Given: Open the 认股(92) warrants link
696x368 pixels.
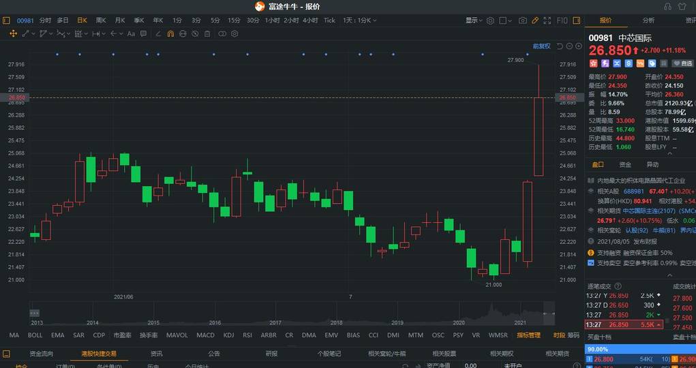Looking at the screenshot, I should pos(637,230).
